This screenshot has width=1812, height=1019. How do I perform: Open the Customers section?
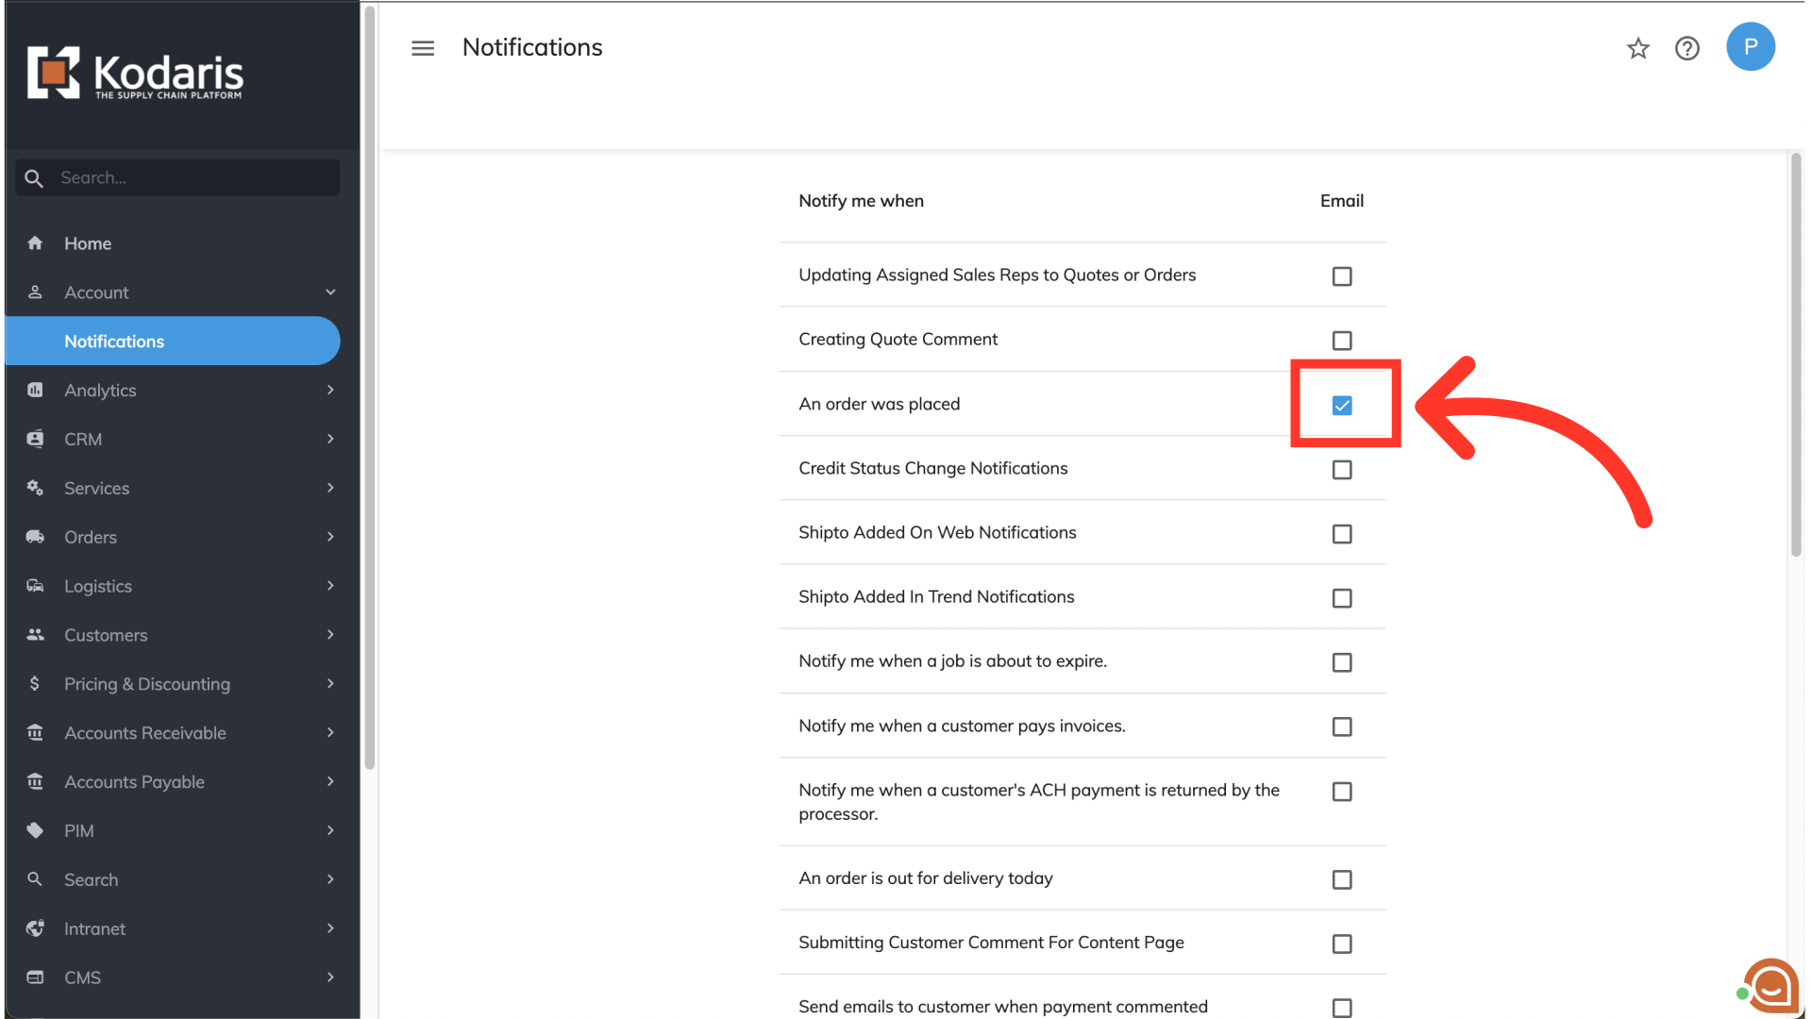coord(106,635)
